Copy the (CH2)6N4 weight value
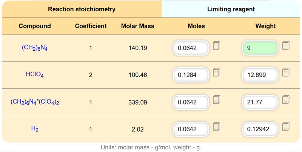The image size is (302, 152). [x=286, y=46]
